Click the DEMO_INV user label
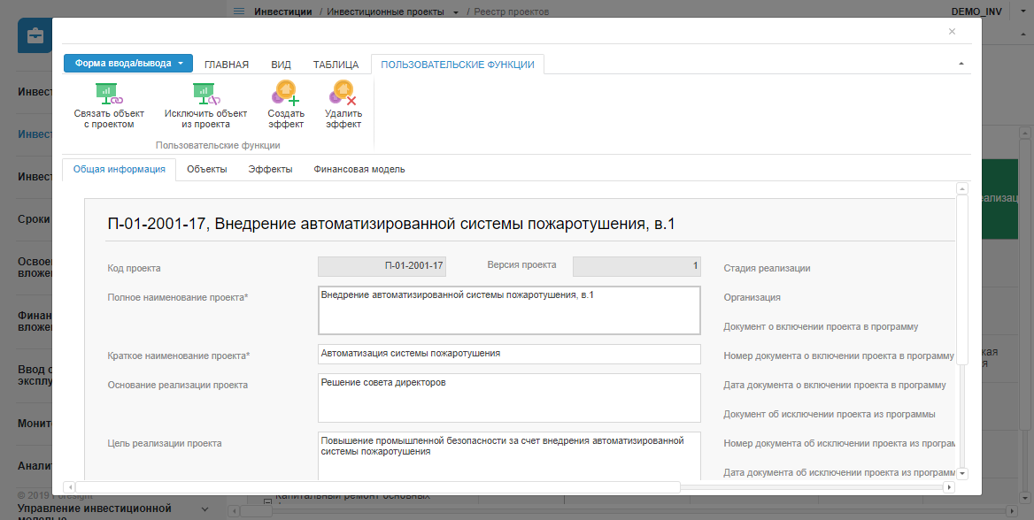1034x520 pixels. point(977,11)
